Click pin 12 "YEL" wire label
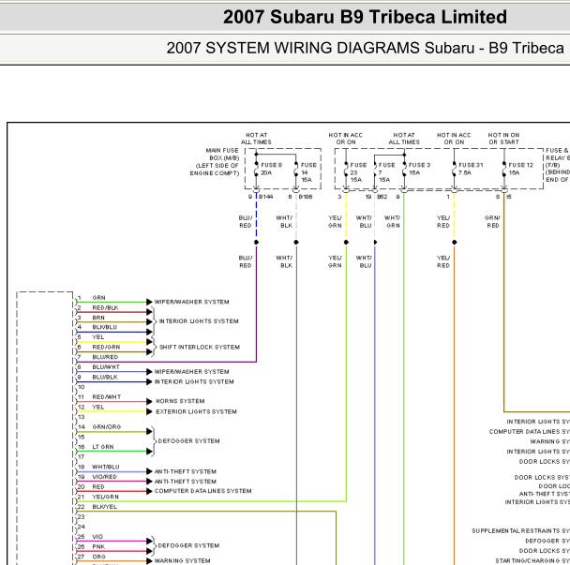Screen dimensions: 570x565 point(97,407)
